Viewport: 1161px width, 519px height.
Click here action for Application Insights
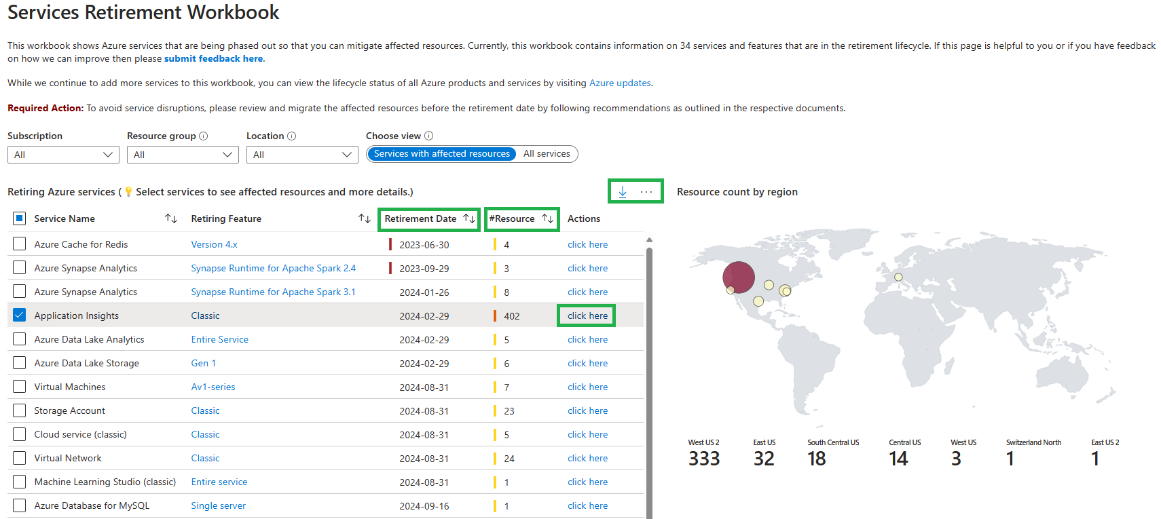tap(588, 315)
